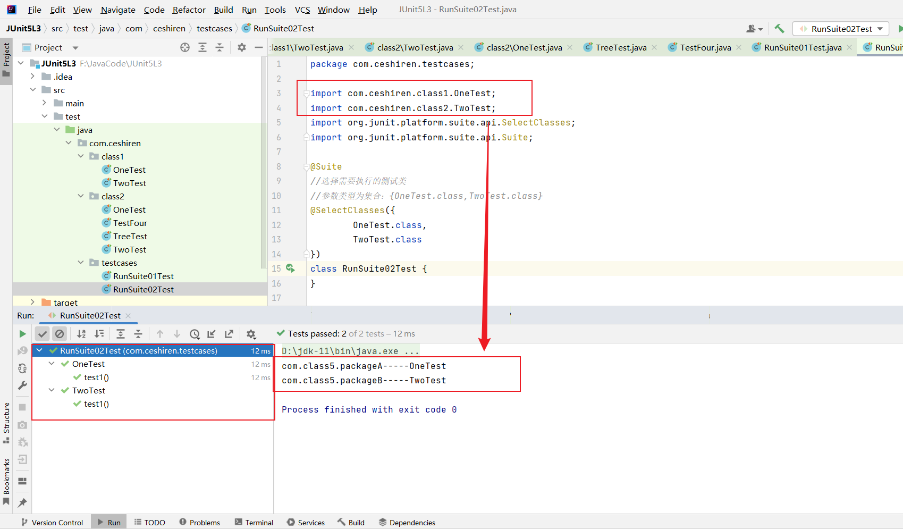Sort test results alphabetically

[81, 334]
